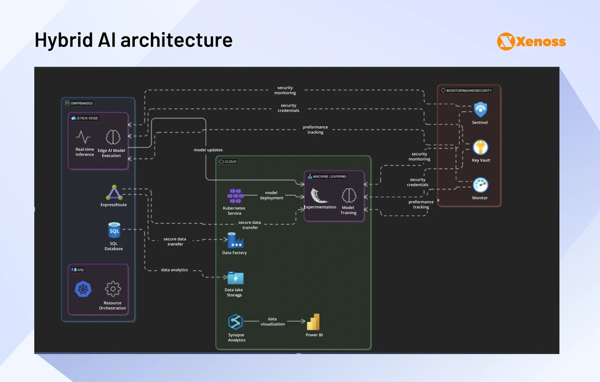Open the Monitor gauge icon
The height and width of the screenshot is (382, 600).
tap(480, 185)
